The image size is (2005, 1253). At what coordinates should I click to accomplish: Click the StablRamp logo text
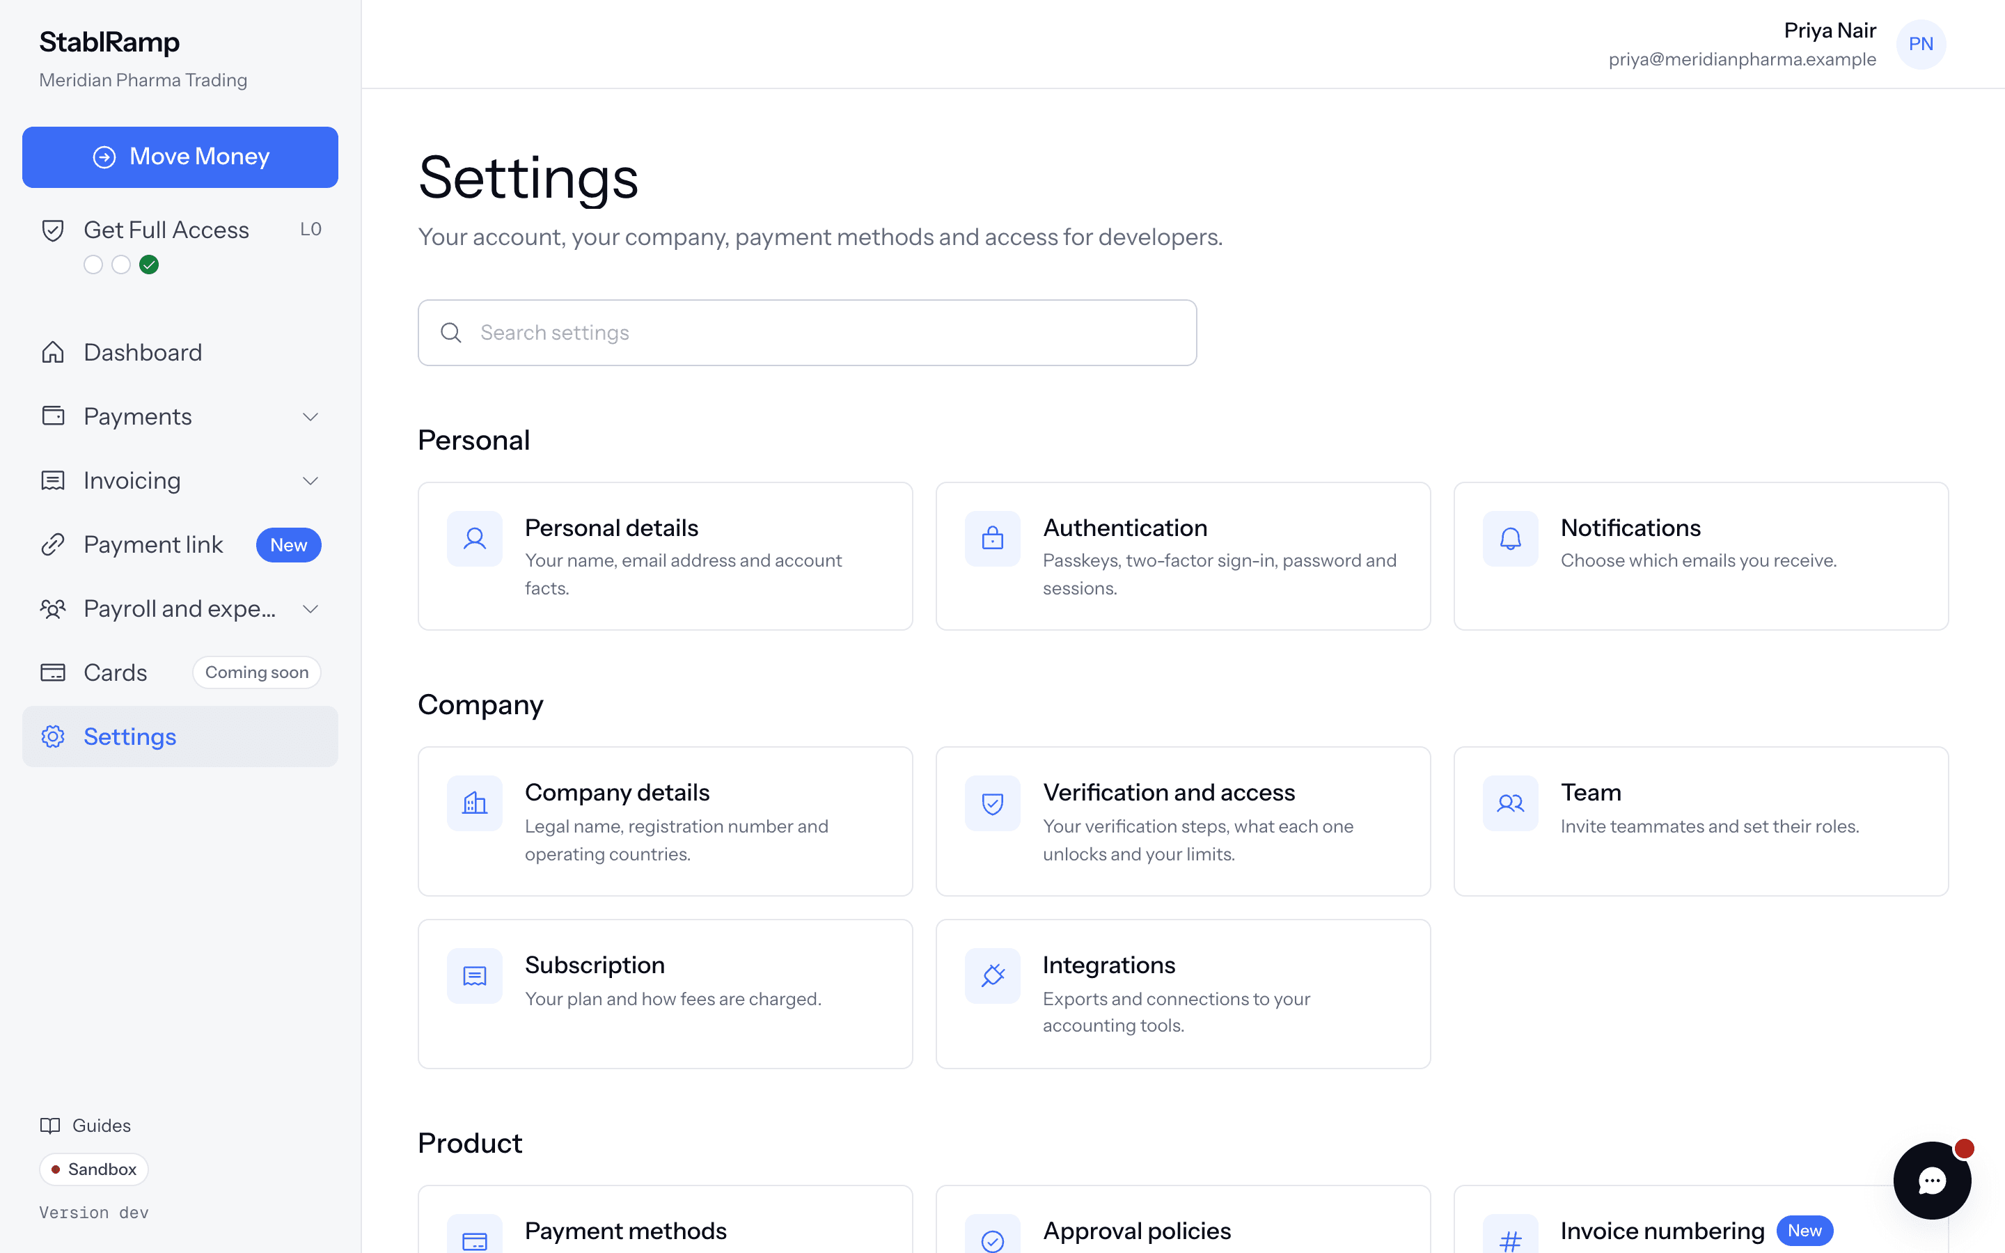point(109,42)
